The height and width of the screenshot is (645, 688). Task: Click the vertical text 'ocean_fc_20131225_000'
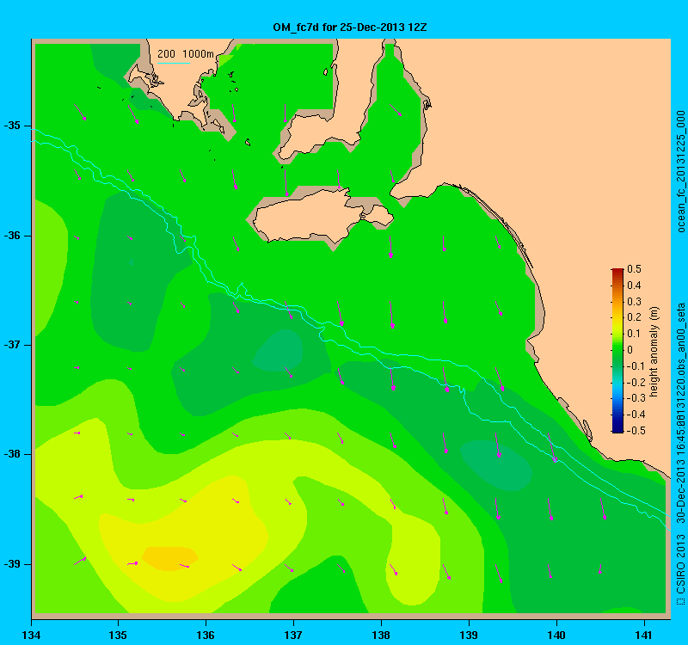[x=680, y=171]
